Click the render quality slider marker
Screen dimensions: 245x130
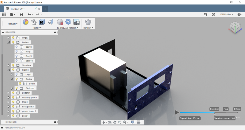click(x=214, y=114)
